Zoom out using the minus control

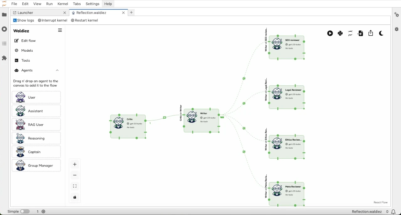click(x=75, y=175)
